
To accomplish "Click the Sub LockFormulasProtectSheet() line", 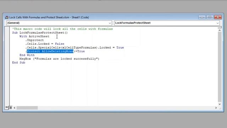I will [x=40, y=33].
